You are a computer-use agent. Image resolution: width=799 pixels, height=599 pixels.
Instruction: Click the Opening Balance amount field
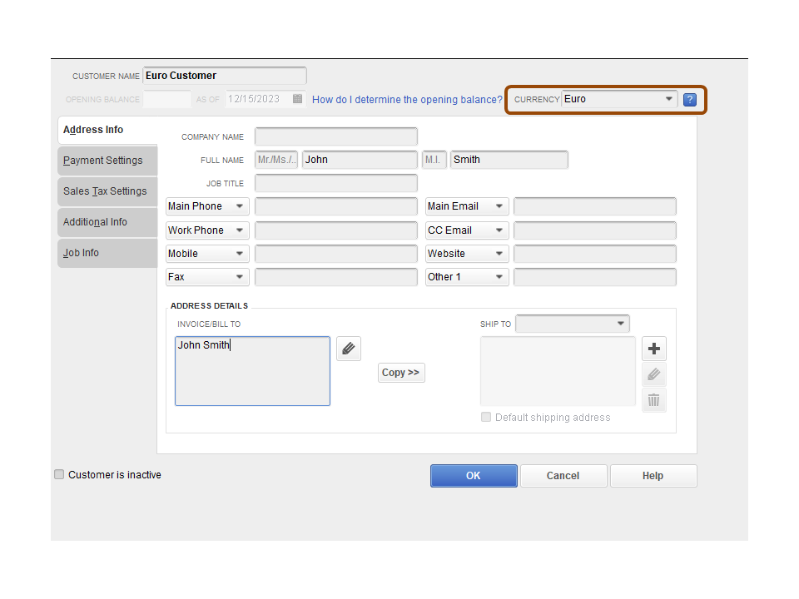[x=167, y=99]
